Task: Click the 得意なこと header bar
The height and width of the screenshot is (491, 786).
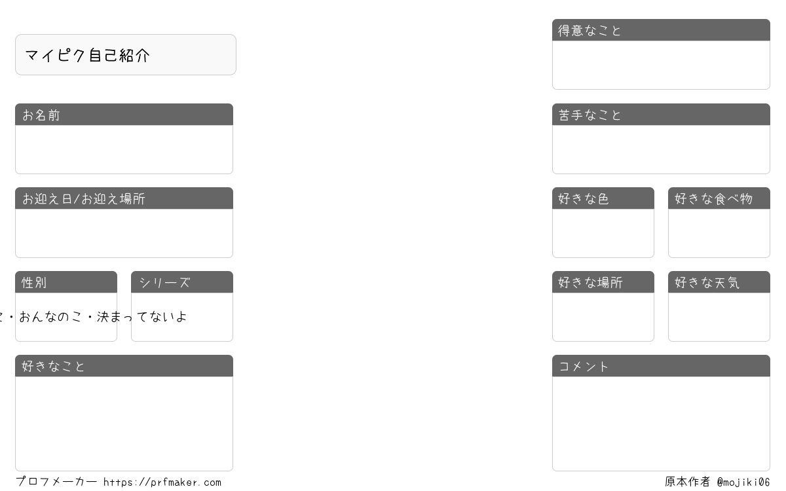Action: click(x=661, y=30)
